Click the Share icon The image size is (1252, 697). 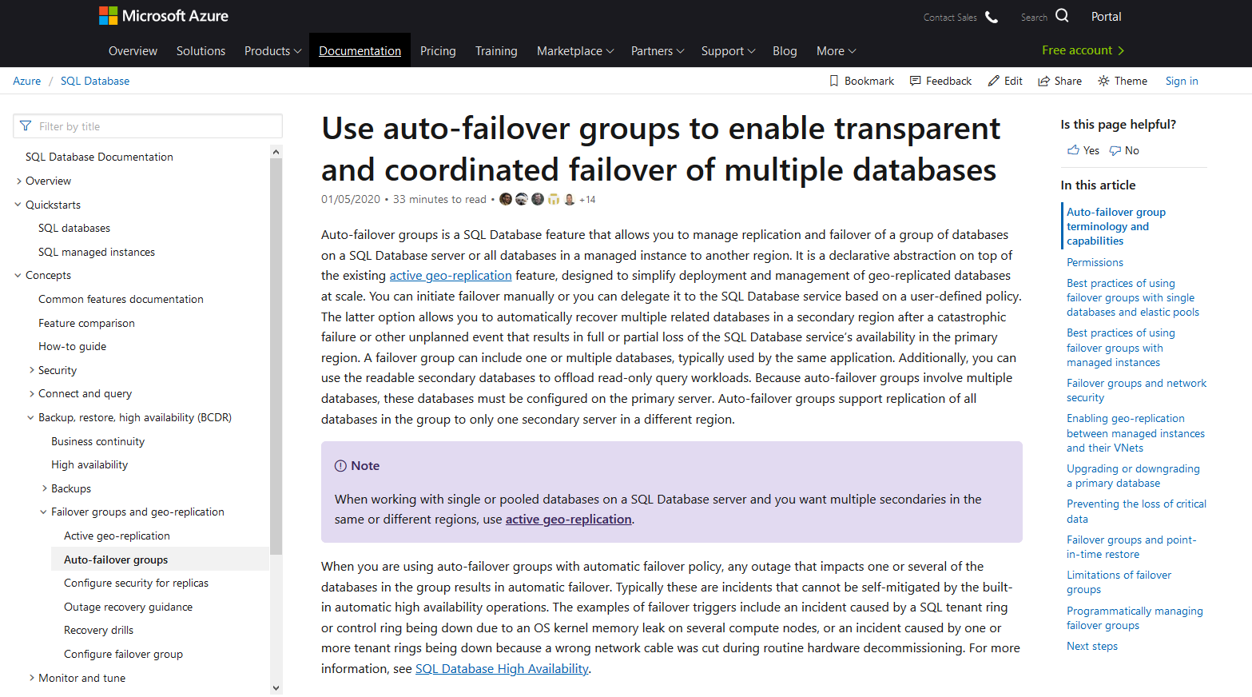[x=1043, y=81]
